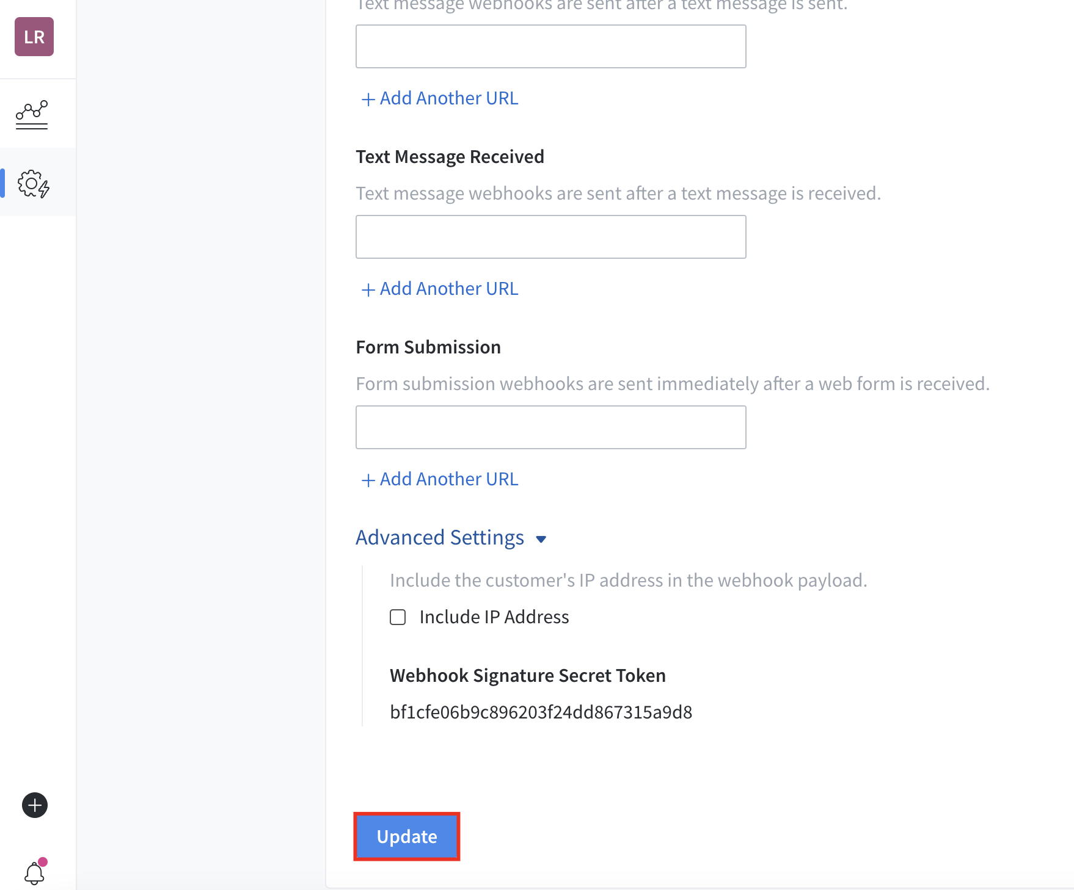Click the Update button

(x=407, y=836)
